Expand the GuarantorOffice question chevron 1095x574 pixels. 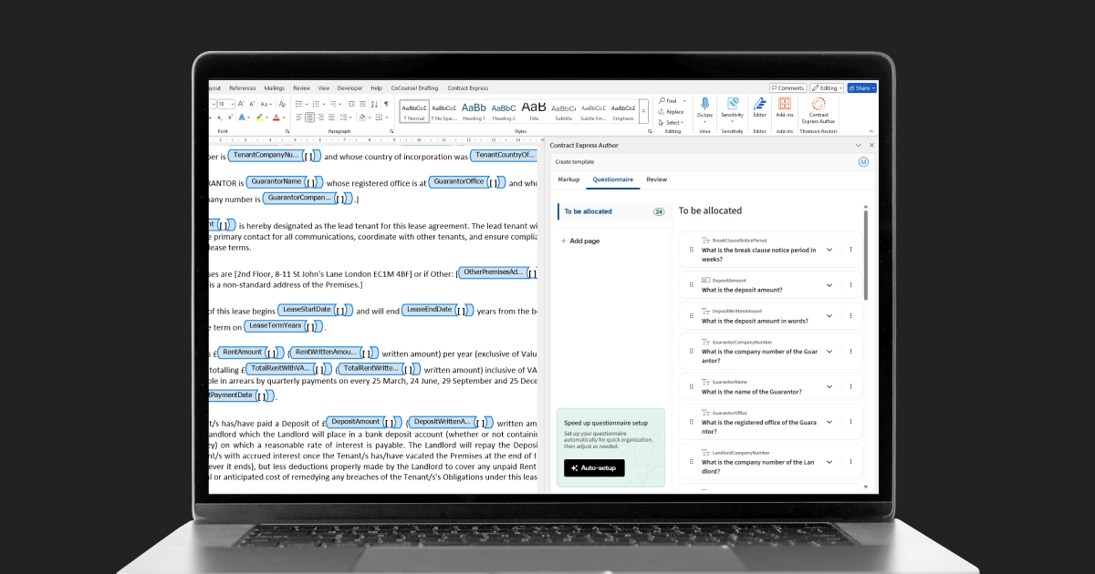pyautogui.click(x=829, y=422)
